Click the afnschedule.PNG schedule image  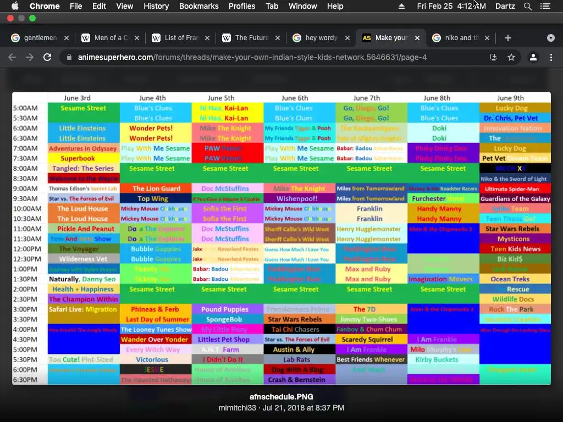281,238
